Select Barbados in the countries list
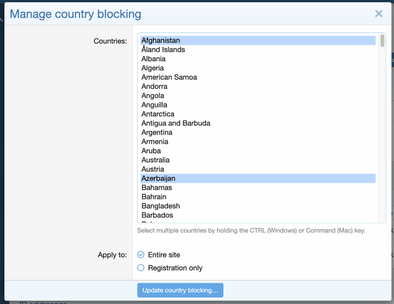394x304 pixels. [157, 215]
